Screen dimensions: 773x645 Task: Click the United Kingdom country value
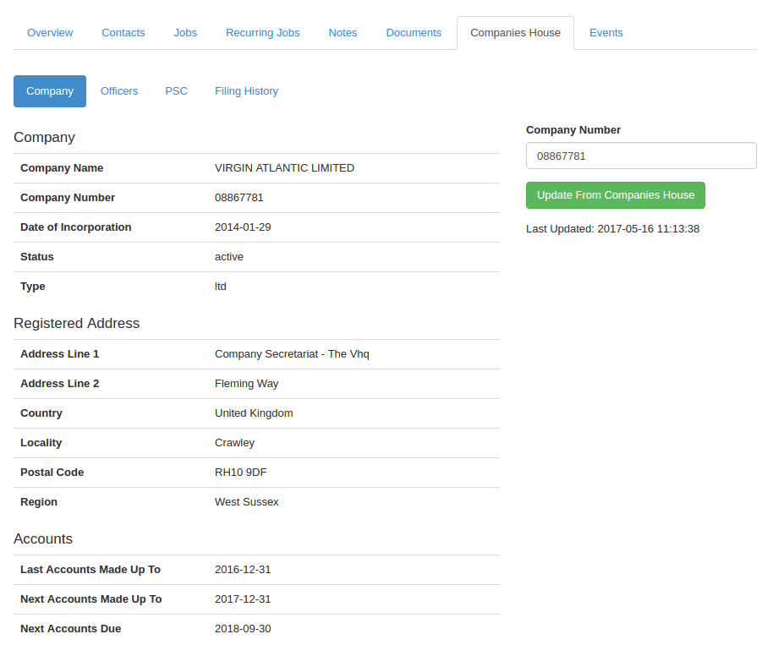point(254,413)
